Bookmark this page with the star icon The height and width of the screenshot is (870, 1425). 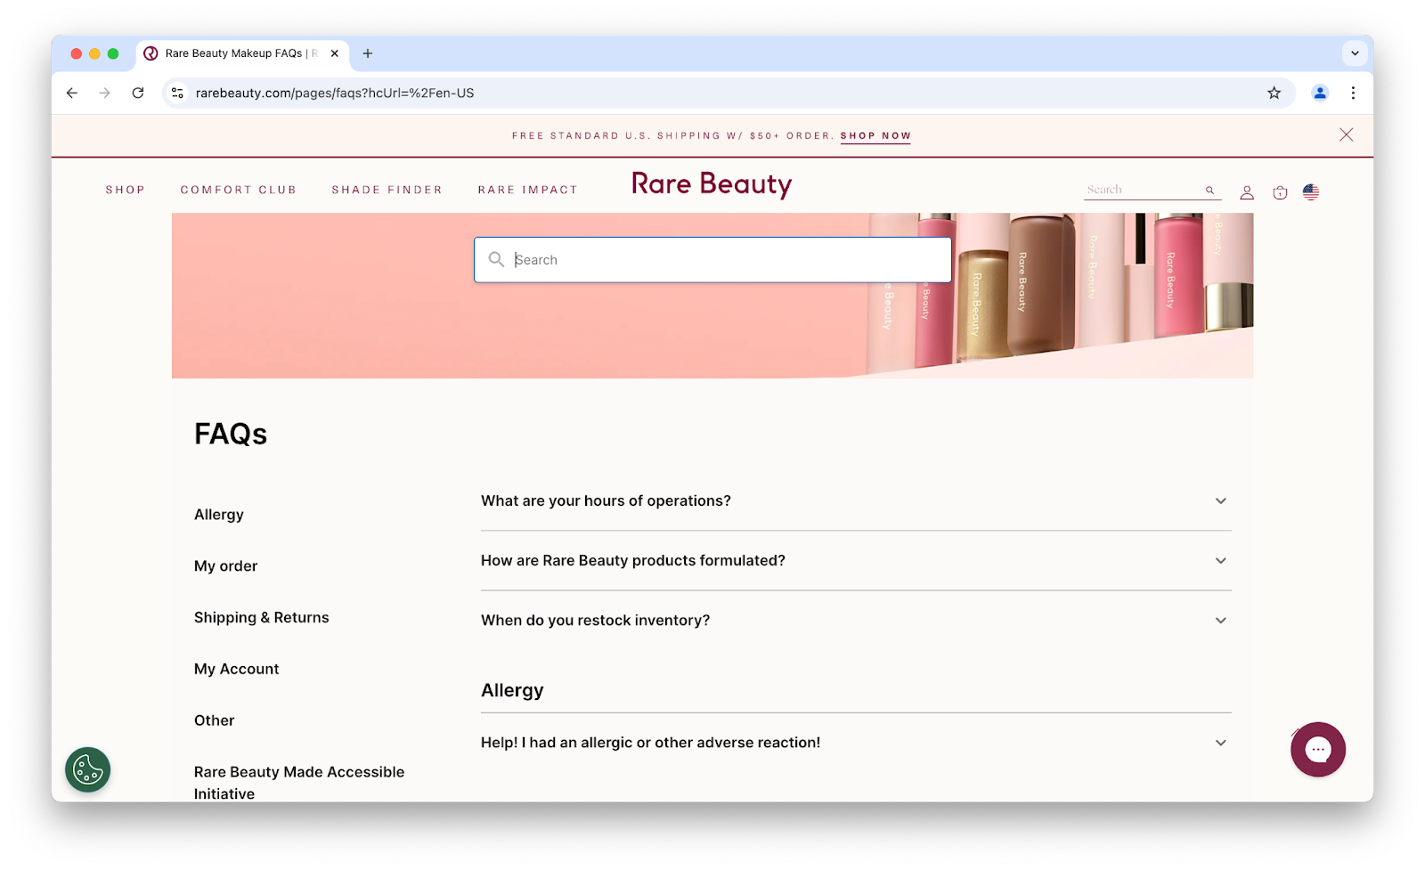(1274, 93)
